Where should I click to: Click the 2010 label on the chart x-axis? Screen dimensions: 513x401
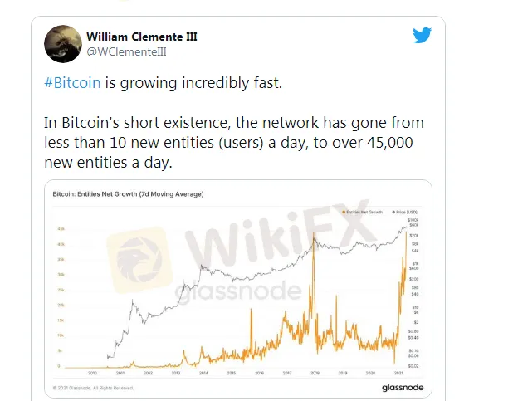click(x=92, y=373)
